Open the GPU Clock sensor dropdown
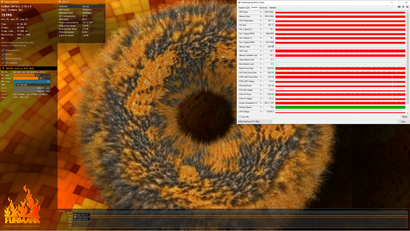Image resolution: width=410 pixels, height=231 pixels. pyautogui.click(x=261, y=12)
